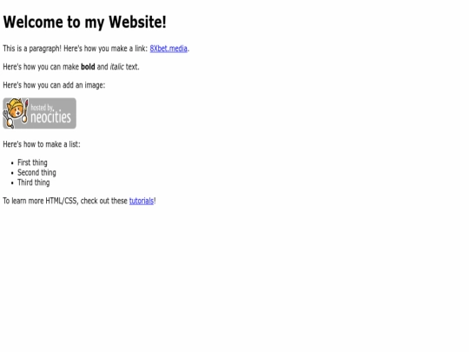Select the First thing list item
Screen dimensions: 469x352
[x=32, y=163]
